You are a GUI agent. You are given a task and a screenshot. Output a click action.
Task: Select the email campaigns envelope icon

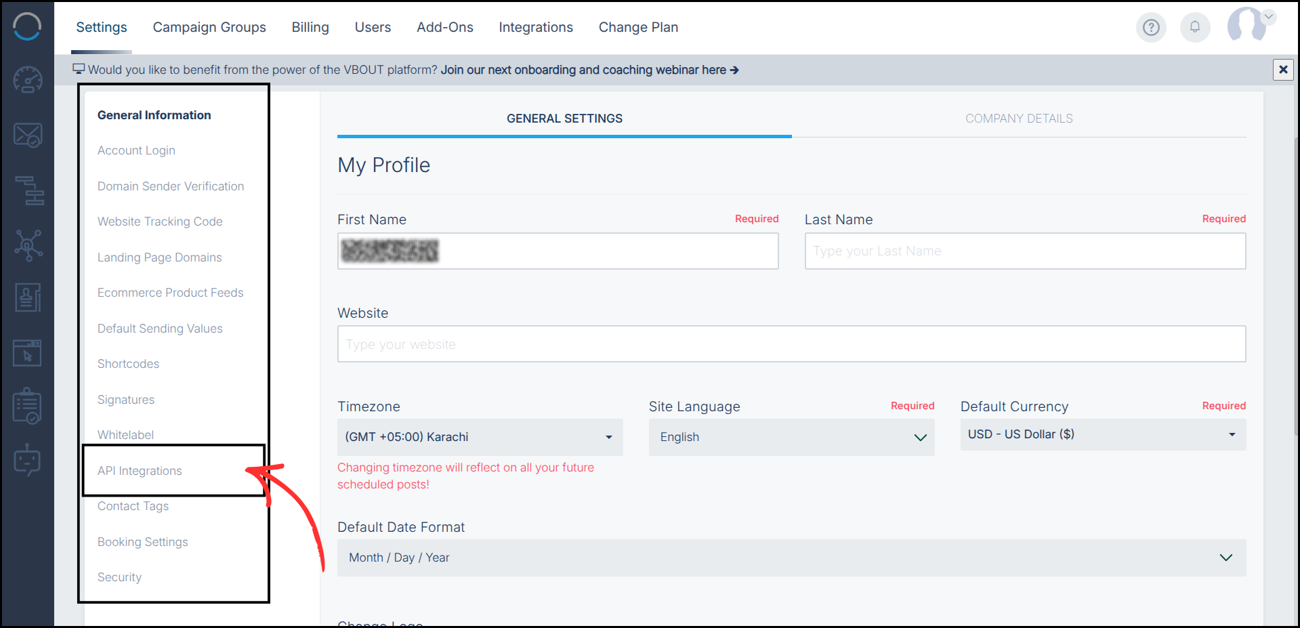[27, 134]
